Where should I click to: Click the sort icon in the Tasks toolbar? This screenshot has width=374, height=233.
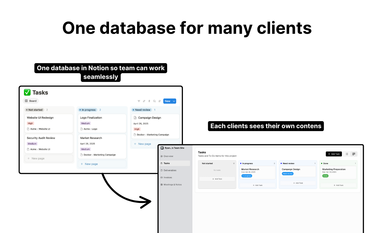pyautogui.click(x=144, y=101)
